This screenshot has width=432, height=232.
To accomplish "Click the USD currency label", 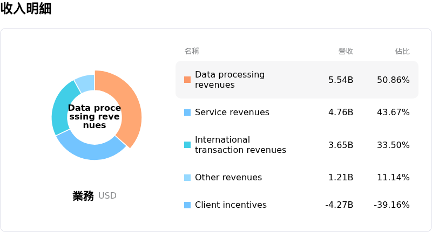I will (x=107, y=196).
